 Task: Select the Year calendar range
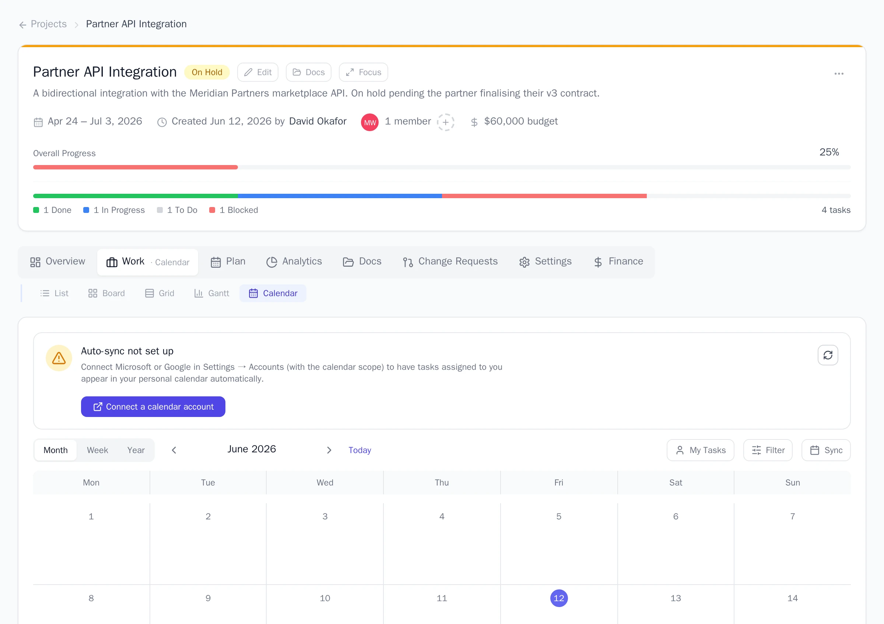pos(136,450)
